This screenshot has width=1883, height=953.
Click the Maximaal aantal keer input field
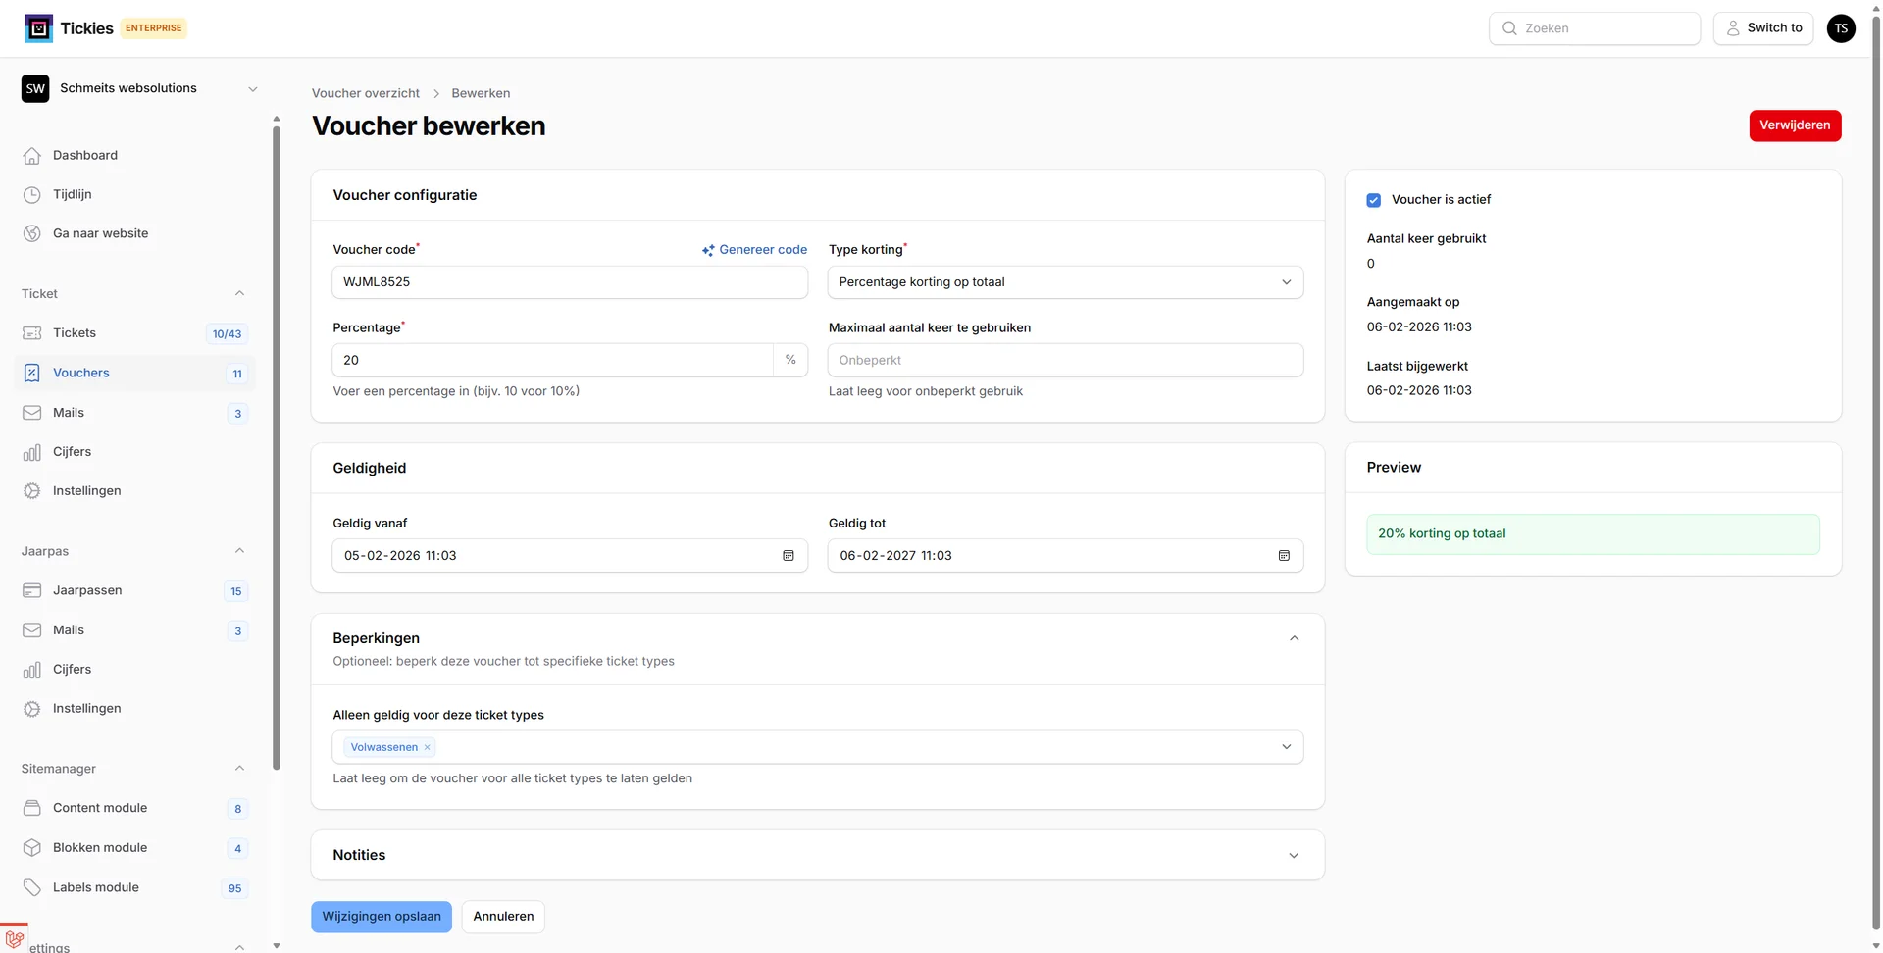click(1064, 361)
